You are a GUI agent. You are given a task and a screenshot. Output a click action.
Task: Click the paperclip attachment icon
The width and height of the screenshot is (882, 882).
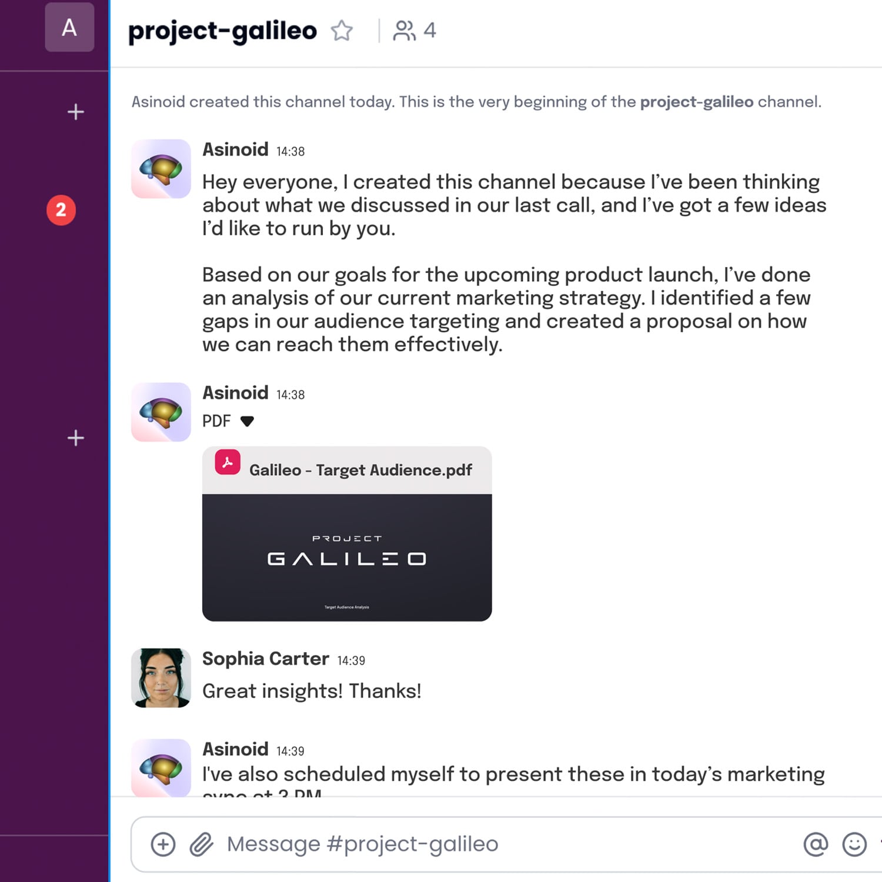click(x=201, y=843)
